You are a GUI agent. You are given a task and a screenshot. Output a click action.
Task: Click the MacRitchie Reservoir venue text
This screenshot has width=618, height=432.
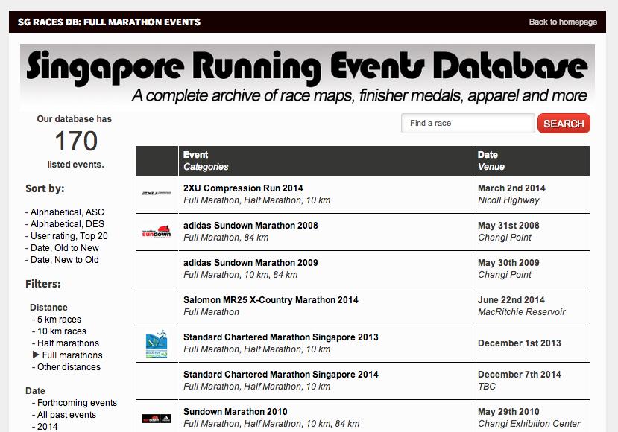pos(521,312)
